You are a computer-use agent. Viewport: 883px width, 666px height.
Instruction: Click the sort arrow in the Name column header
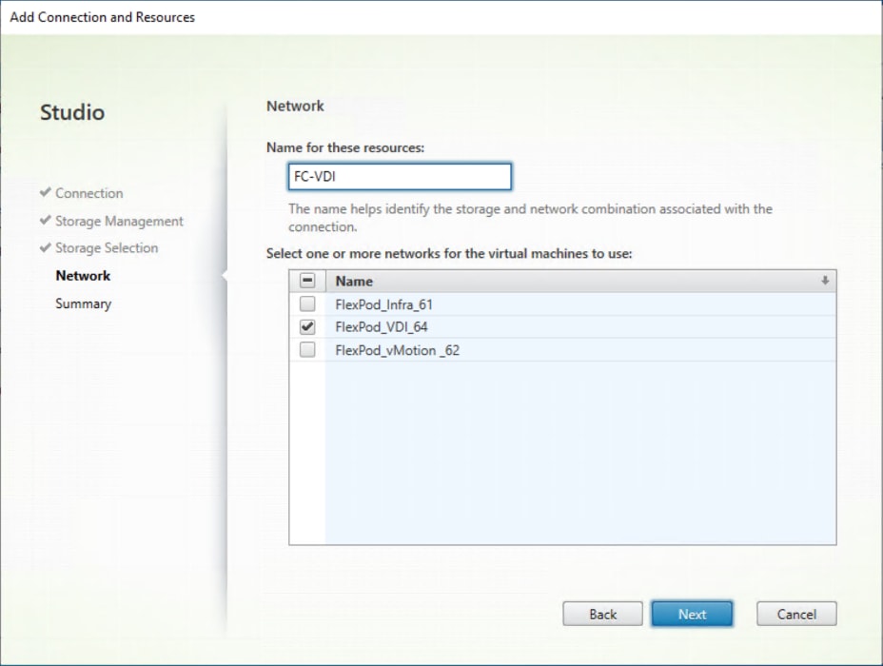click(x=825, y=281)
